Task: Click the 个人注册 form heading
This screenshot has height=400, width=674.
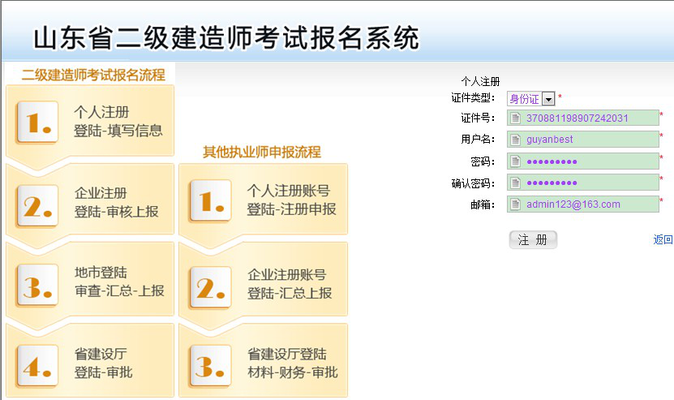Action: click(x=481, y=81)
